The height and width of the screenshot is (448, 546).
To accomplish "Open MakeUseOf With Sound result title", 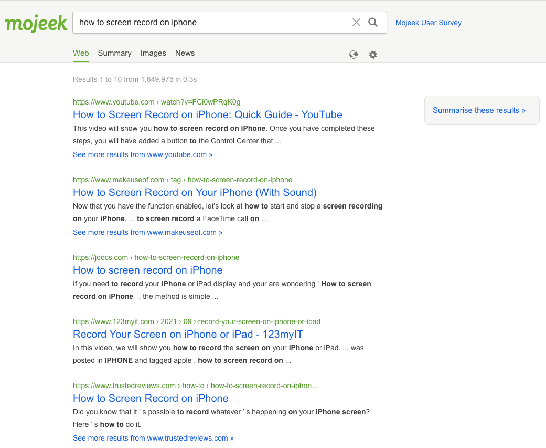I will pos(195,192).
